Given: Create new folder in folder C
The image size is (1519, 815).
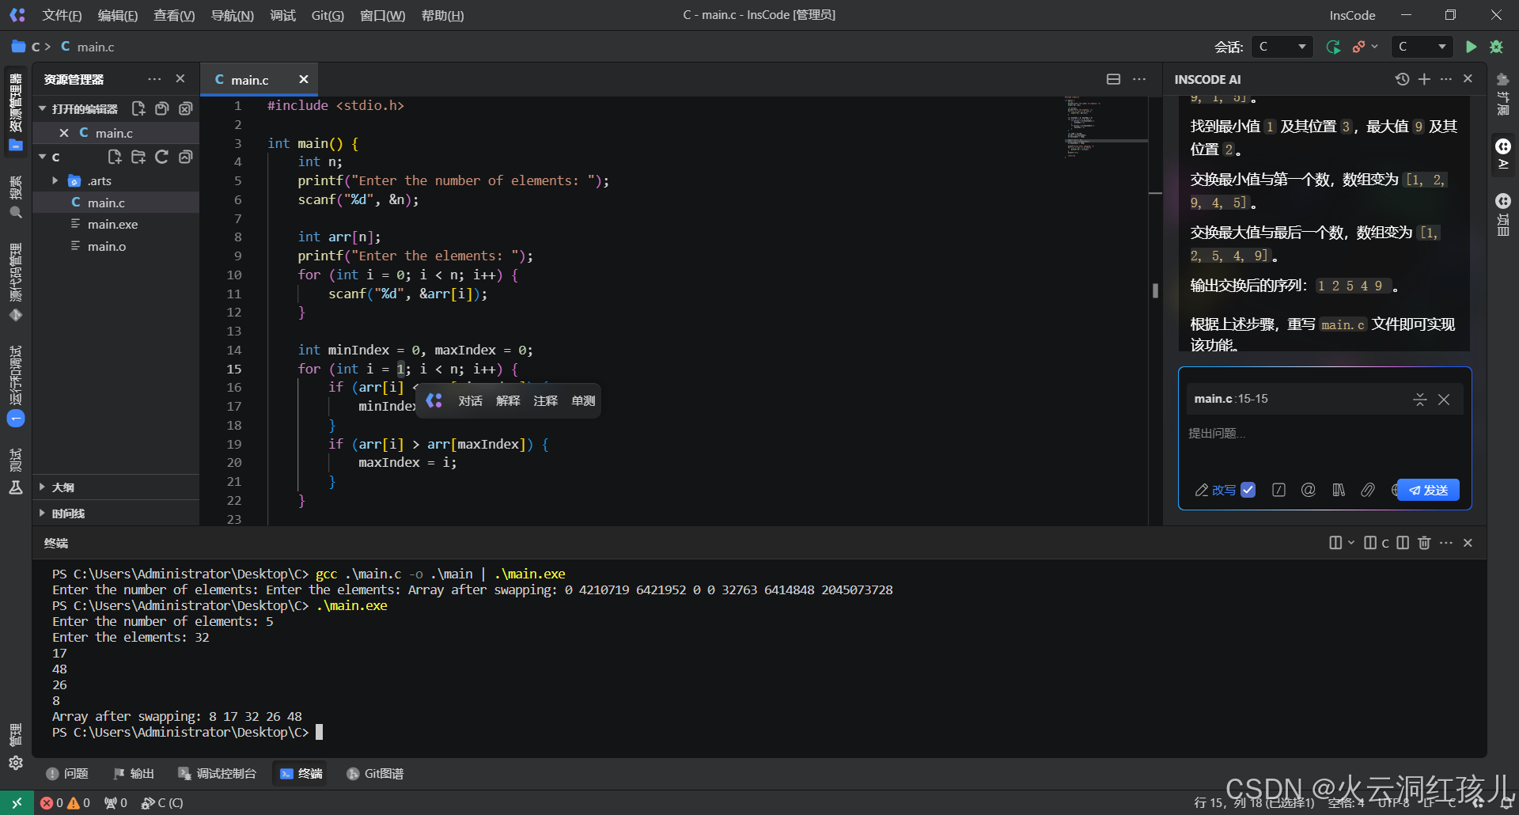Looking at the screenshot, I should point(138,157).
